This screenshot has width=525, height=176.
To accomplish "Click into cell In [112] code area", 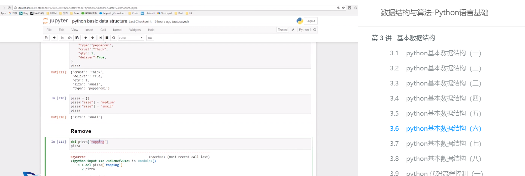I will click(x=190, y=144).
